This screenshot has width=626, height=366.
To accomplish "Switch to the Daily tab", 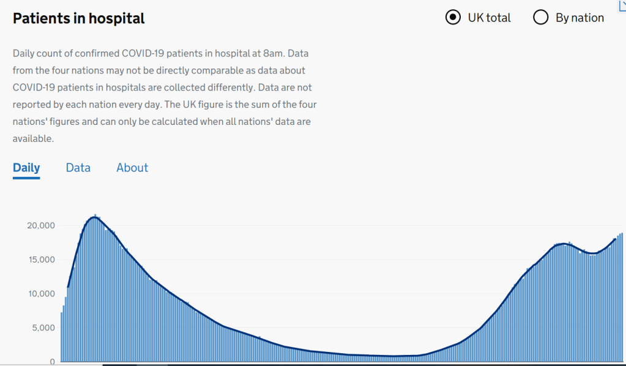I will [26, 168].
